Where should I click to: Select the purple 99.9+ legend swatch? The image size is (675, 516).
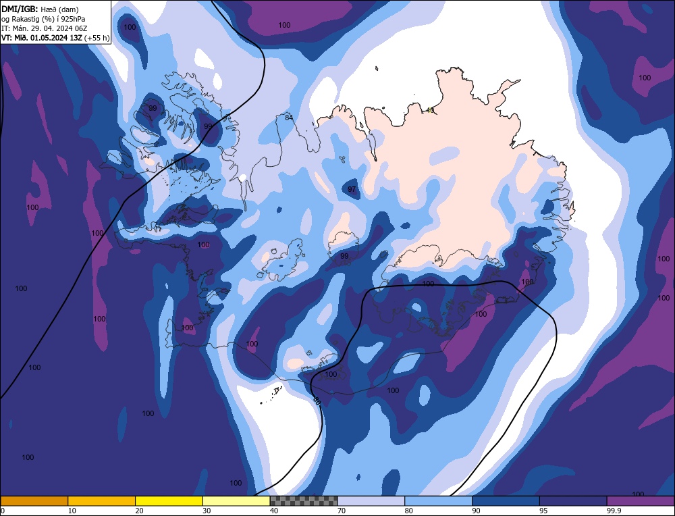point(641,500)
